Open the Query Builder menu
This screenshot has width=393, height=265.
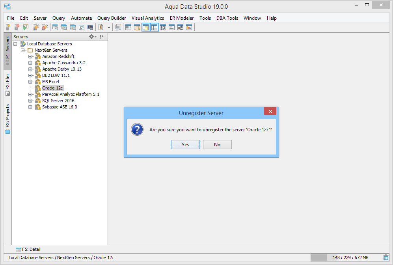112,18
